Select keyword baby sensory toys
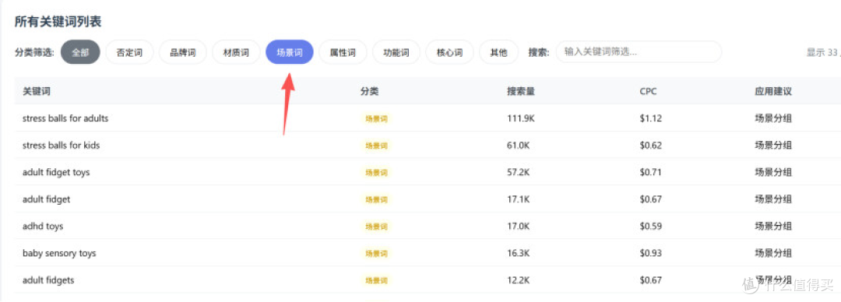The width and height of the screenshot is (841, 302). click(x=59, y=253)
